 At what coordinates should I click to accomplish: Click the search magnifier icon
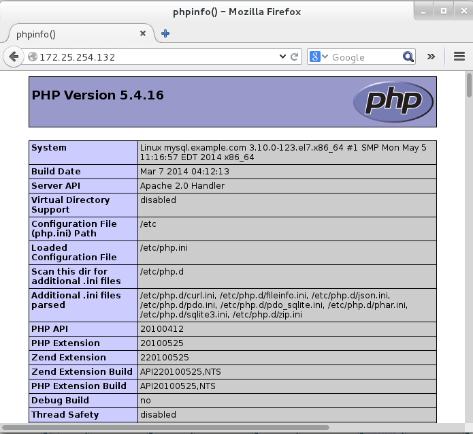408,57
